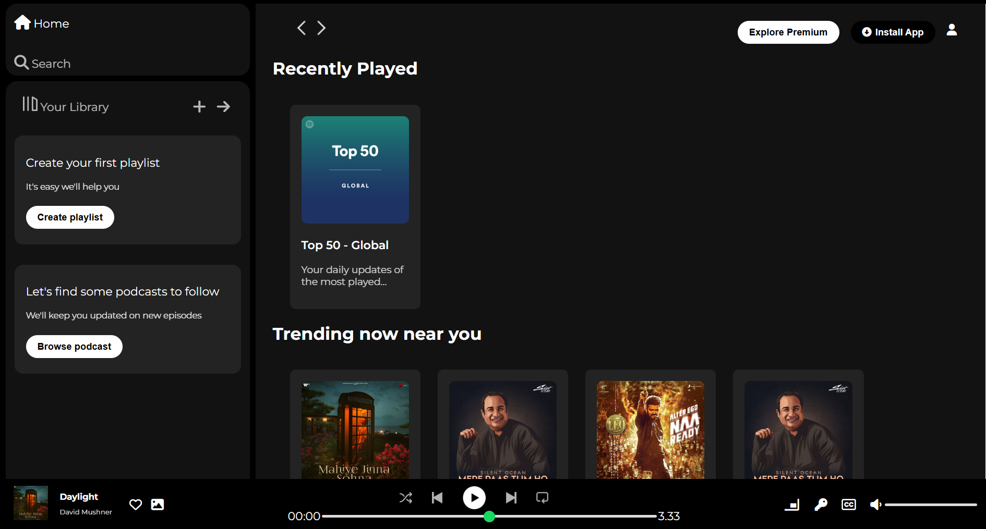Viewport: 986px width, 529px height.
Task: Open the lyrics key icon in player bar
Action: [821, 505]
